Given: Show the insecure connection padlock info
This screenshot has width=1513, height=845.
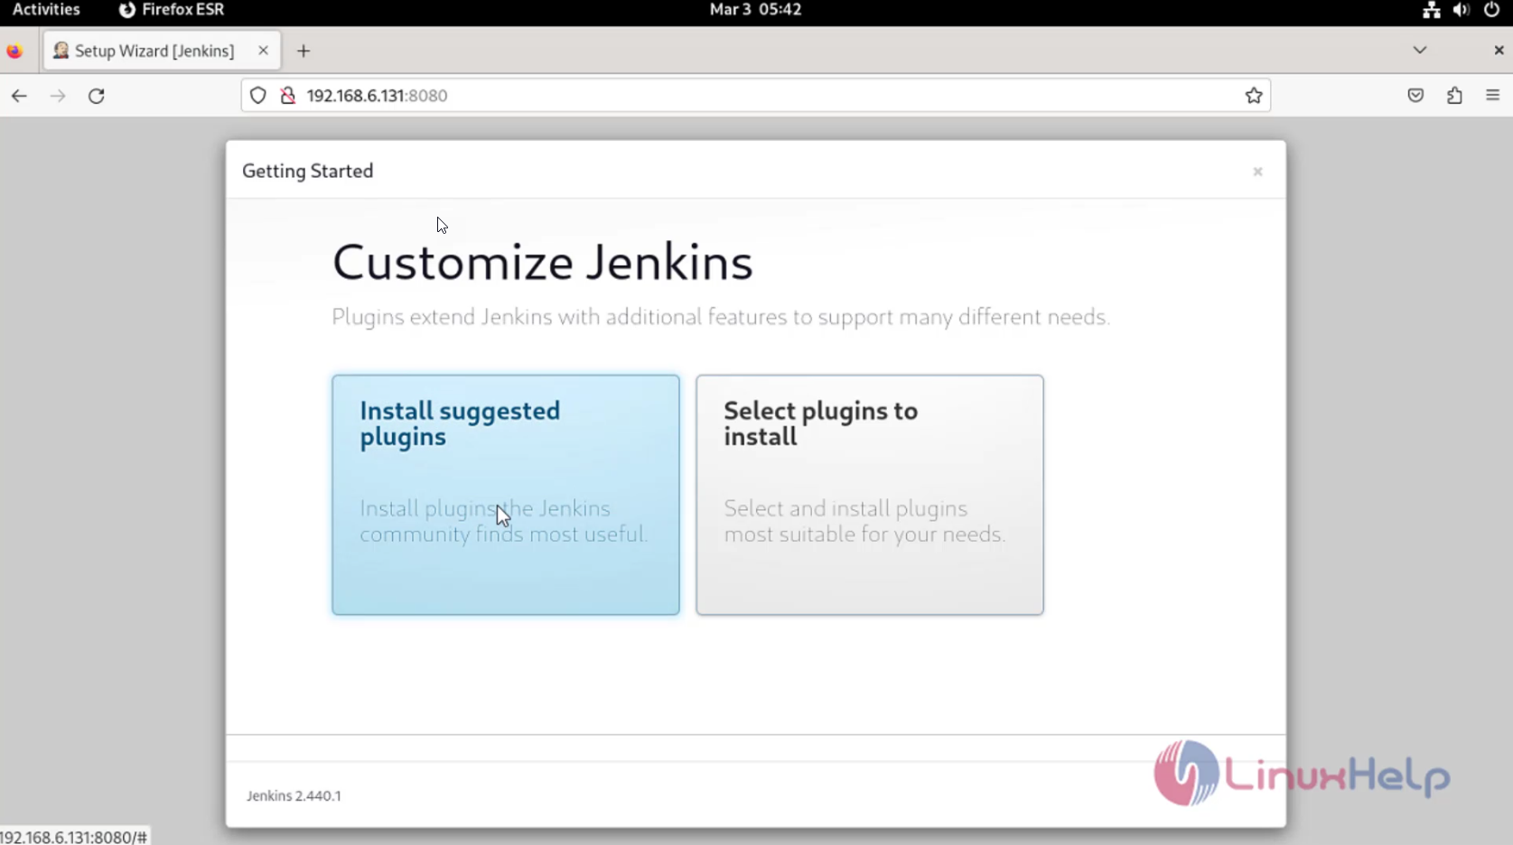Looking at the screenshot, I should [288, 96].
